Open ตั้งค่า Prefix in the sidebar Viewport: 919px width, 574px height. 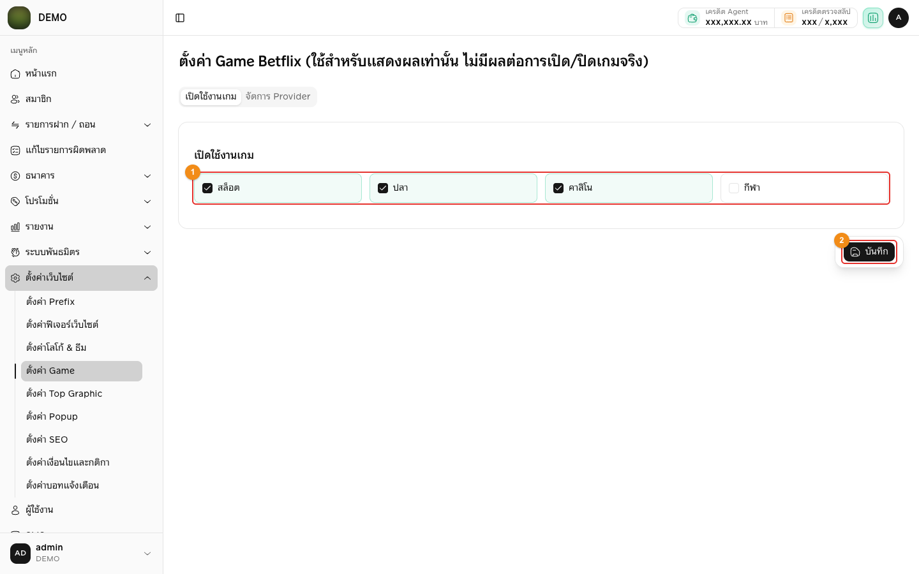pyautogui.click(x=82, y=302)
